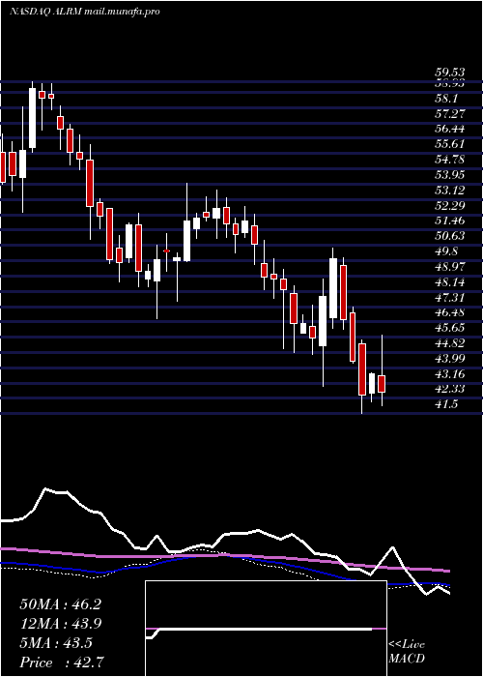Click the 42.33 price axis label
The image size is (483, 677).
450,389
